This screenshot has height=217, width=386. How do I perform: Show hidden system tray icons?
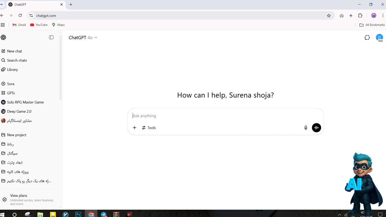click(x=339, y=215)
